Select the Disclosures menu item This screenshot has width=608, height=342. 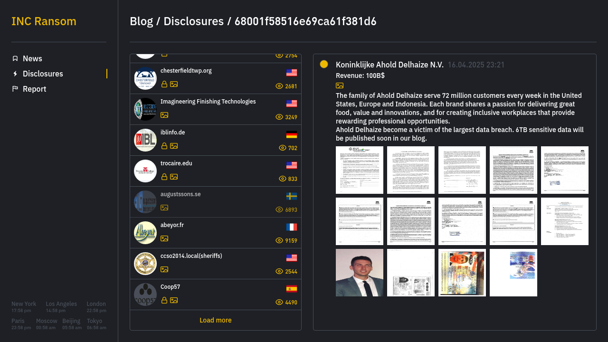[43, 74]
